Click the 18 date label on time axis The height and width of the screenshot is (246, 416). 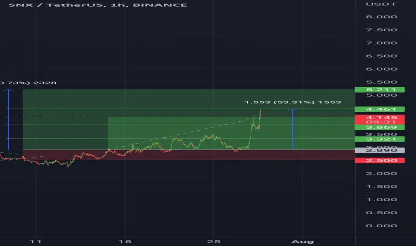pyautogui.click(x=125, y=242)
